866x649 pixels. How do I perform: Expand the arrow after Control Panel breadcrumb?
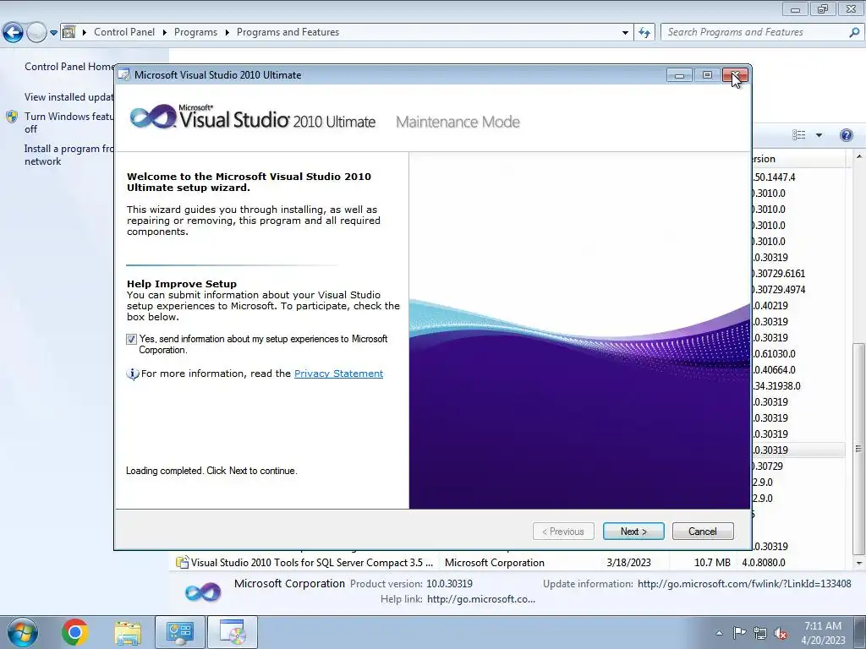tap(165, 33)
